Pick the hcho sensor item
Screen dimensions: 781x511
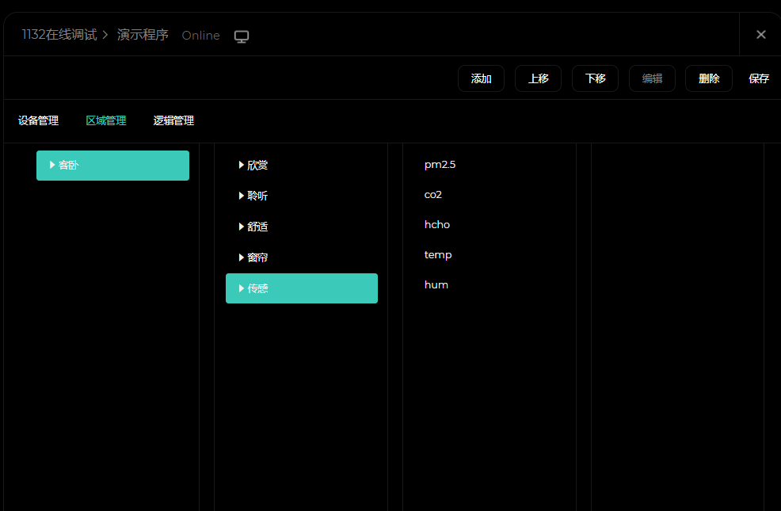[437, 224]
